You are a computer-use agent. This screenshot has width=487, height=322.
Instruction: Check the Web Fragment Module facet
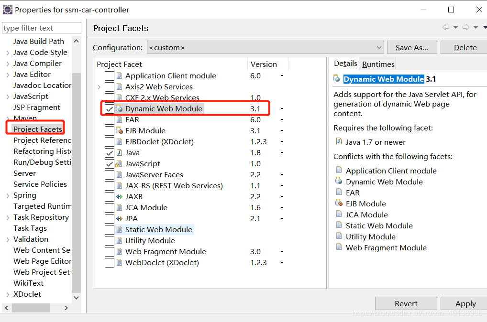click(x=110, y=251)
